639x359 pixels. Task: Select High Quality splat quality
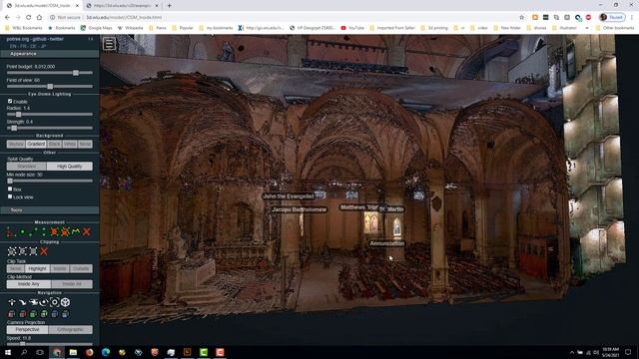click(69, 167)
